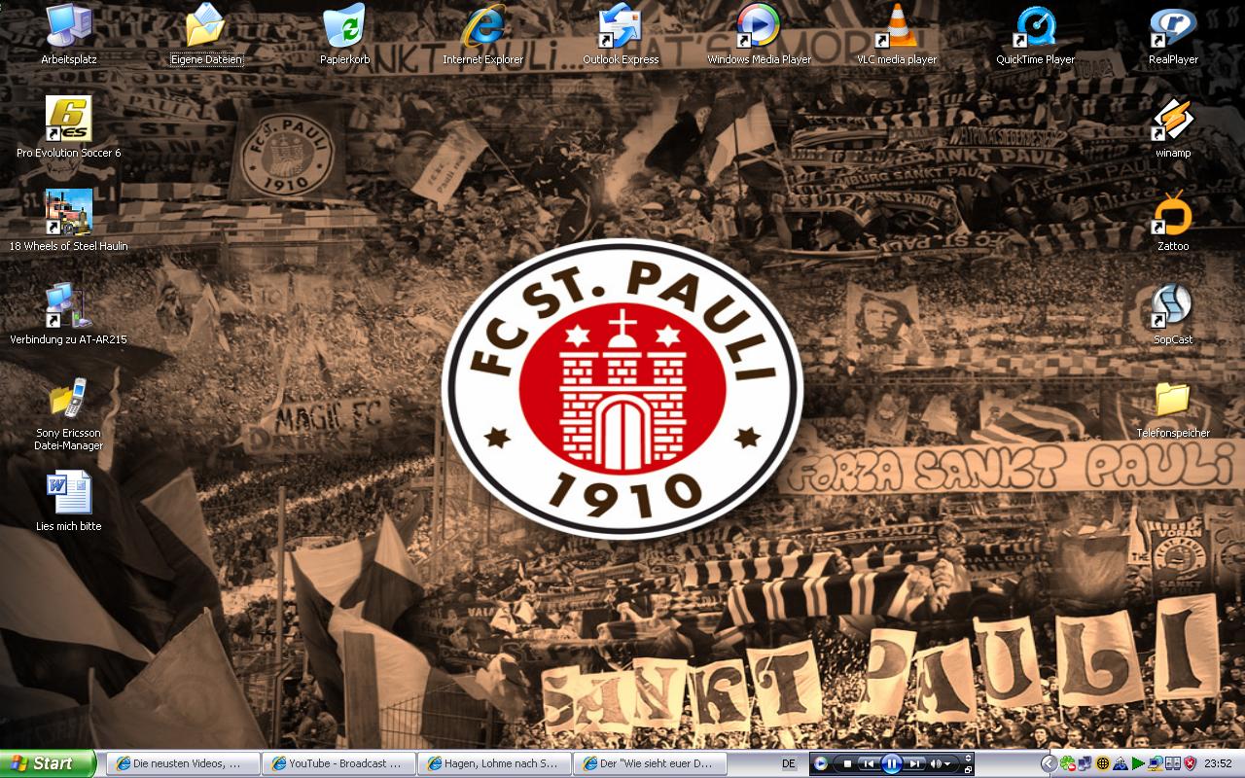Screen dimensions: 1245x778
Task: Select the Pro Evolution Soccer 6 icon
Action: pyautogui.click(x=69, y=126)
